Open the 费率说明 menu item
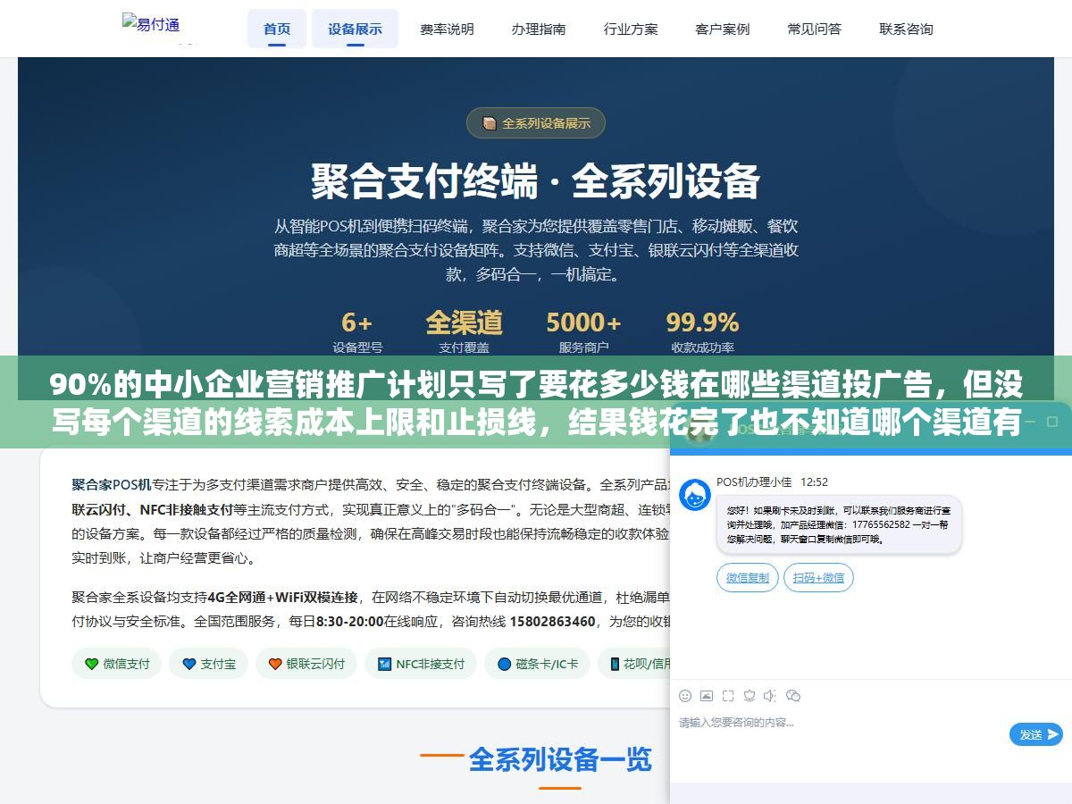The height and width of the screenshot is (804, 1072). click(447, 29)
